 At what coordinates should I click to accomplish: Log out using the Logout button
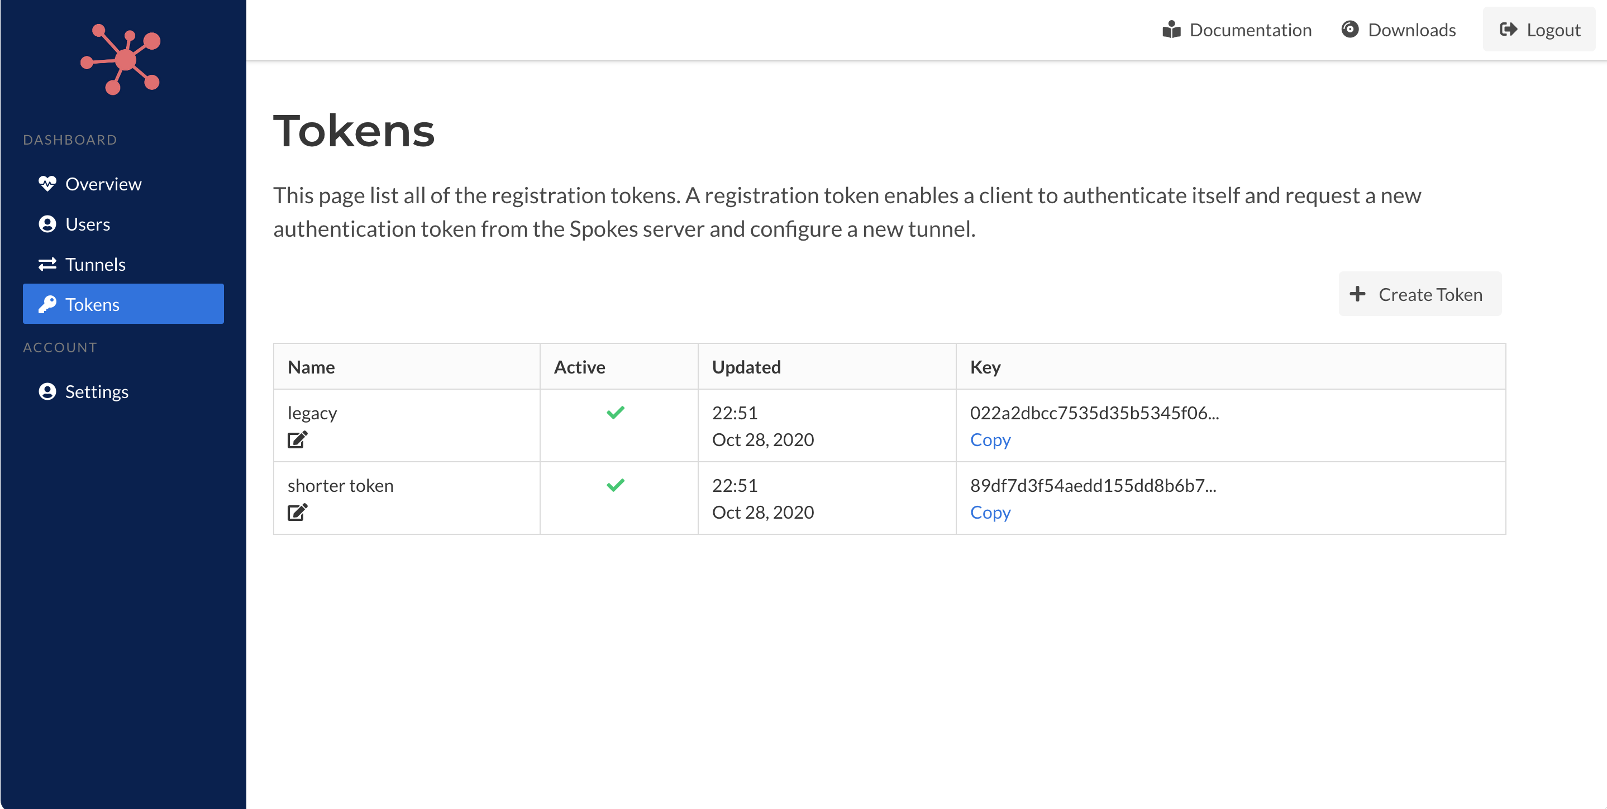[1539, 30]
